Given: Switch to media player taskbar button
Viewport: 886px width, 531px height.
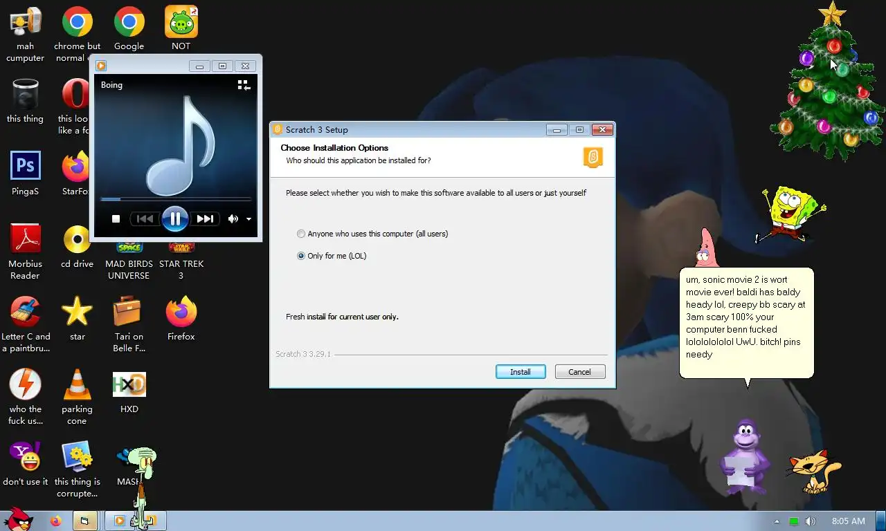Looking at the screenshot, I should (119, 521).
